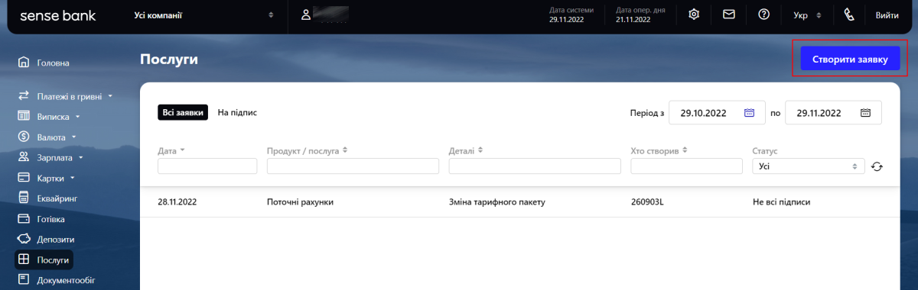Click the Головна home icon

click(24, 63)
